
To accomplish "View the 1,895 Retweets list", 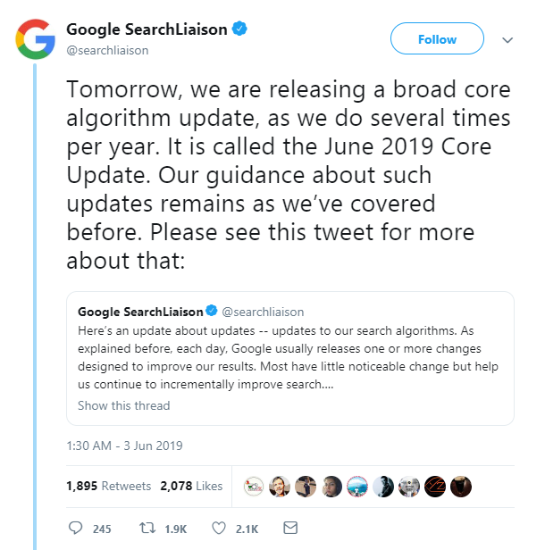I will [108, 486].
